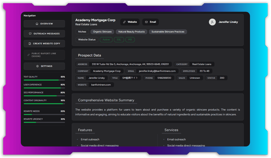Click the MX status badge
Screen dimensions: 271x158
[x=130, y=40]
